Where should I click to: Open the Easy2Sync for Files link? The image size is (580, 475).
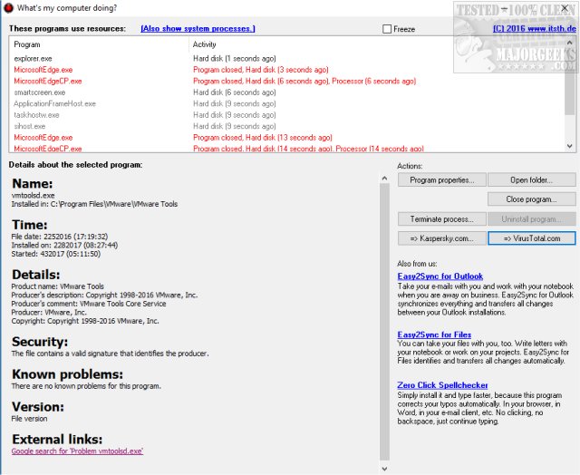pyautogui.click(x=434, y=334)
